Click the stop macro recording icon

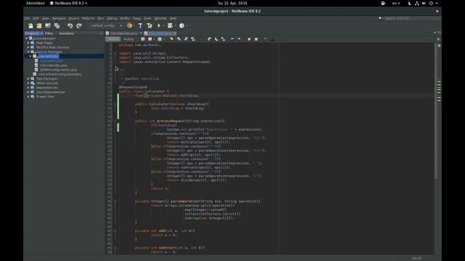pos(256,39)
